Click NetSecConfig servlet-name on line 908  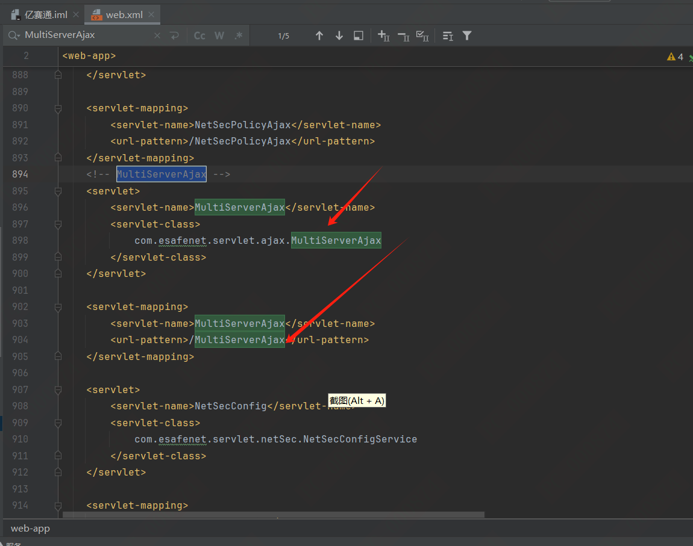point(231,406)
